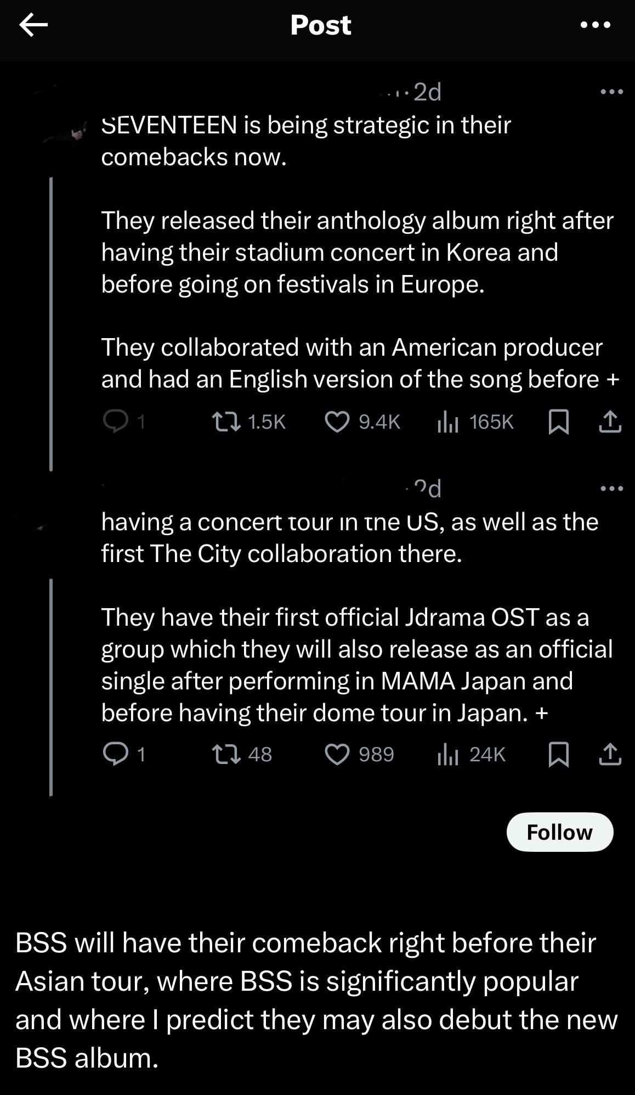Like the tweet with 9.4K likes

pyautogui.click(x=337, y=422)
